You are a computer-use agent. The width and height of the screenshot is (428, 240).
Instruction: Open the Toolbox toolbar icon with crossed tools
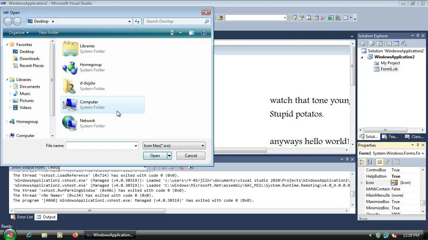pyautogui.click(x=323, y=18)
